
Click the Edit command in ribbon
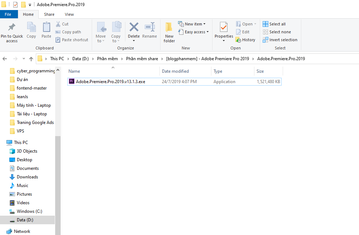(x=243, y=32)
